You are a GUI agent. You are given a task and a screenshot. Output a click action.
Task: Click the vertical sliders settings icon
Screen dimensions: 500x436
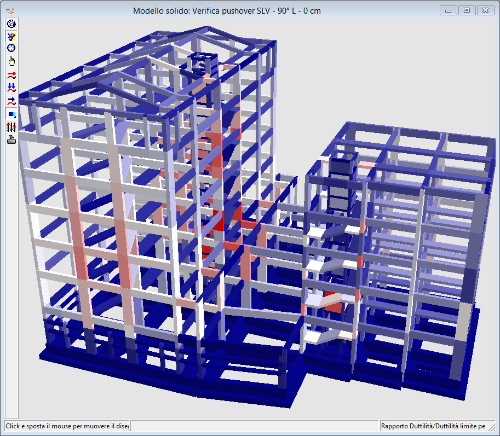11,127
